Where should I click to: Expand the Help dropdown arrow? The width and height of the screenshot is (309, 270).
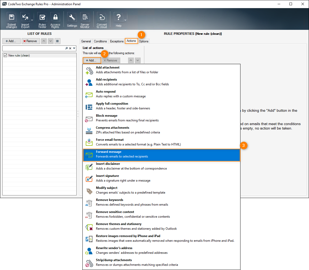tap(125, 20)
